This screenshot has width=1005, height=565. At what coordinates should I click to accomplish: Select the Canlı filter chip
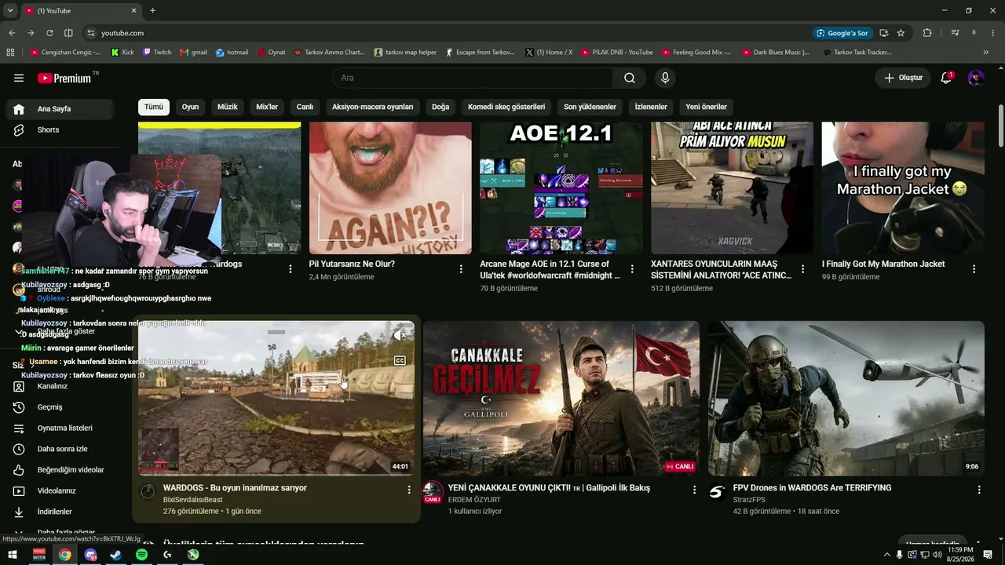pos(305,107)
